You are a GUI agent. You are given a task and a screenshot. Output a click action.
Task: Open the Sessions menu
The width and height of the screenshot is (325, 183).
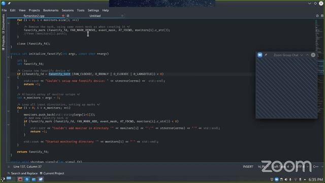tap(68, 10)
